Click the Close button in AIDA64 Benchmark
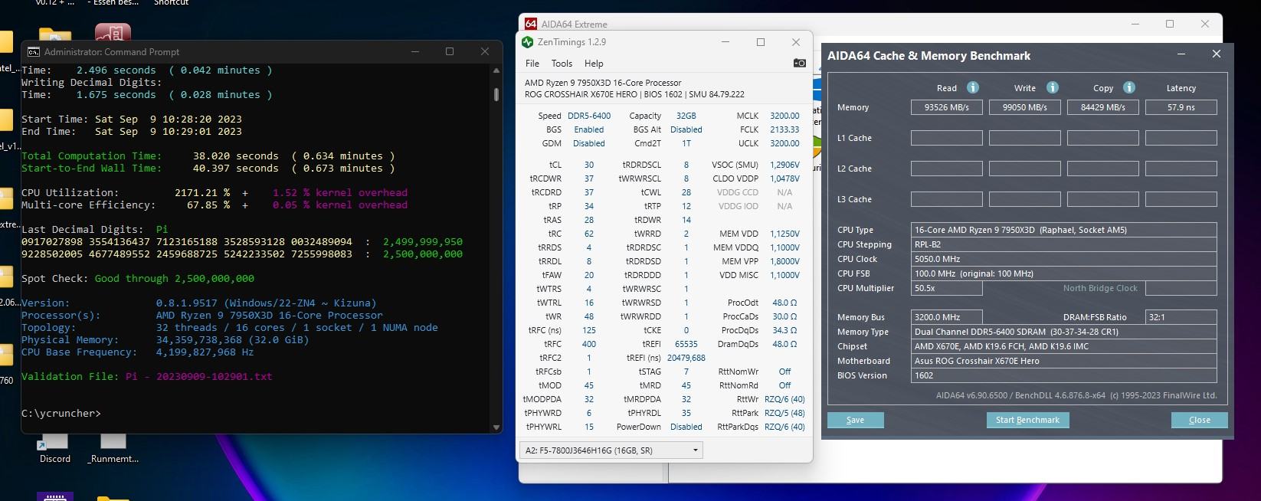Viewport: 1261px width, 501px height. [1200, 420]
